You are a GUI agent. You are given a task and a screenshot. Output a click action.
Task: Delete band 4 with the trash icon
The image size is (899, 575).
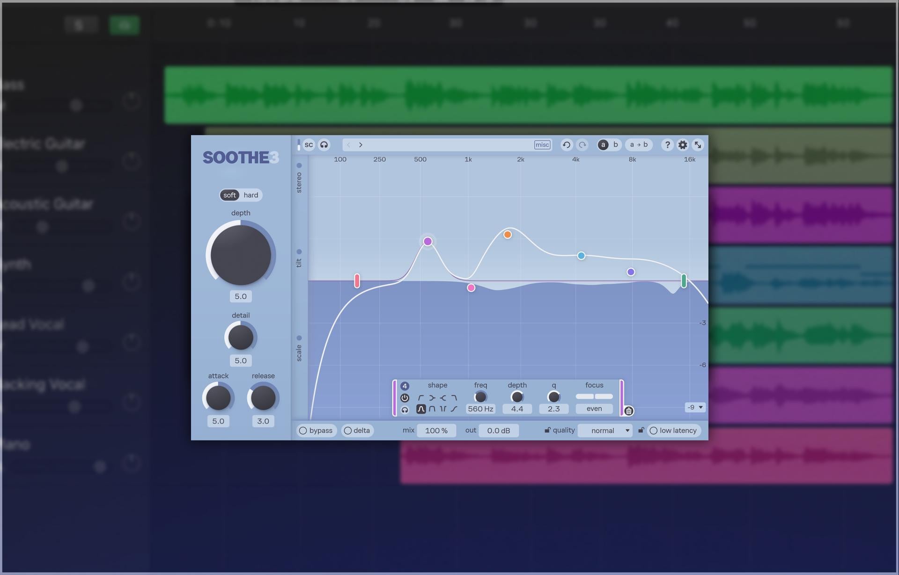tap(629, 411)
